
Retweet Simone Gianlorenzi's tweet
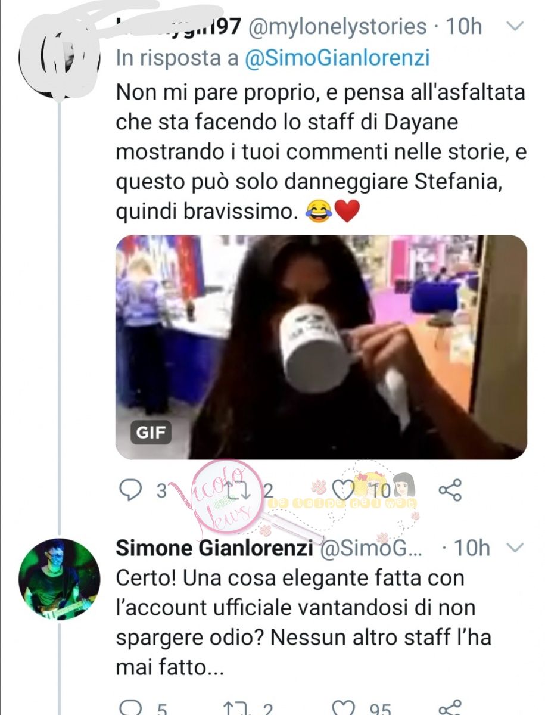coord(238,708)
